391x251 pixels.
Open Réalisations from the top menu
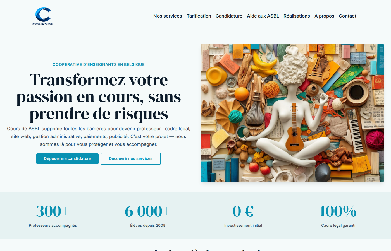tap(297, 16)
